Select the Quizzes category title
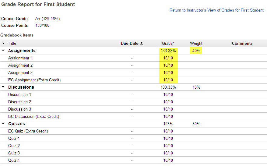Viewport: 267px width, 166px height. pyautogui.click(x=16, y=124)
